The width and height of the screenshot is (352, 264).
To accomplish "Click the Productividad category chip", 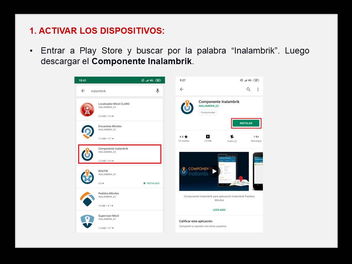I will pos(208,113).
